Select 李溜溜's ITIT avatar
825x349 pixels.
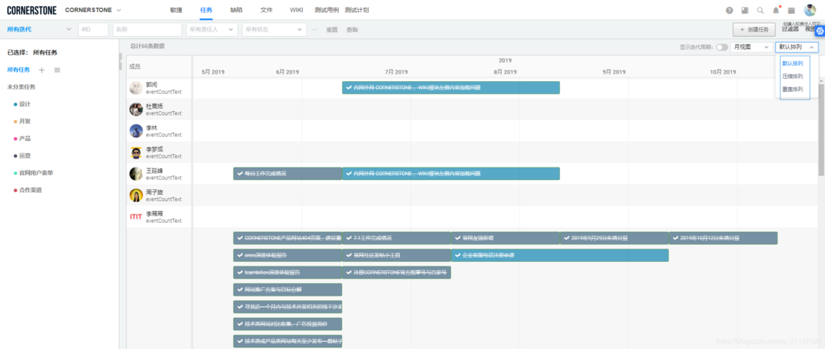(136, 217)
